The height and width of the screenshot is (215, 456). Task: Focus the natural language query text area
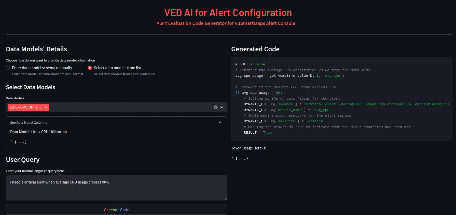(x=116, y=188)
